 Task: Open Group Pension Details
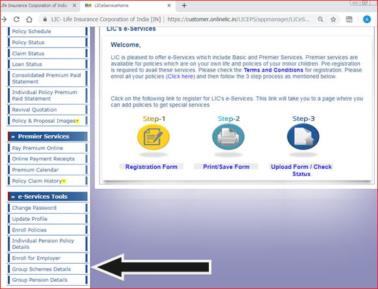point(47,280)
